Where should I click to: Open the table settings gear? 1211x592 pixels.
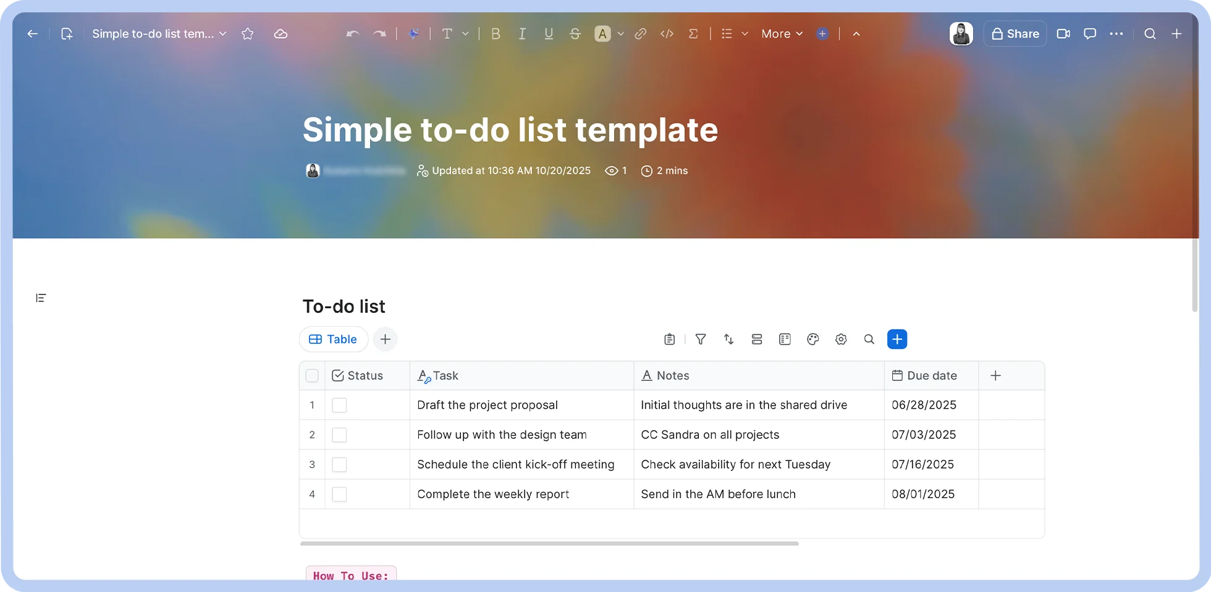841,339
